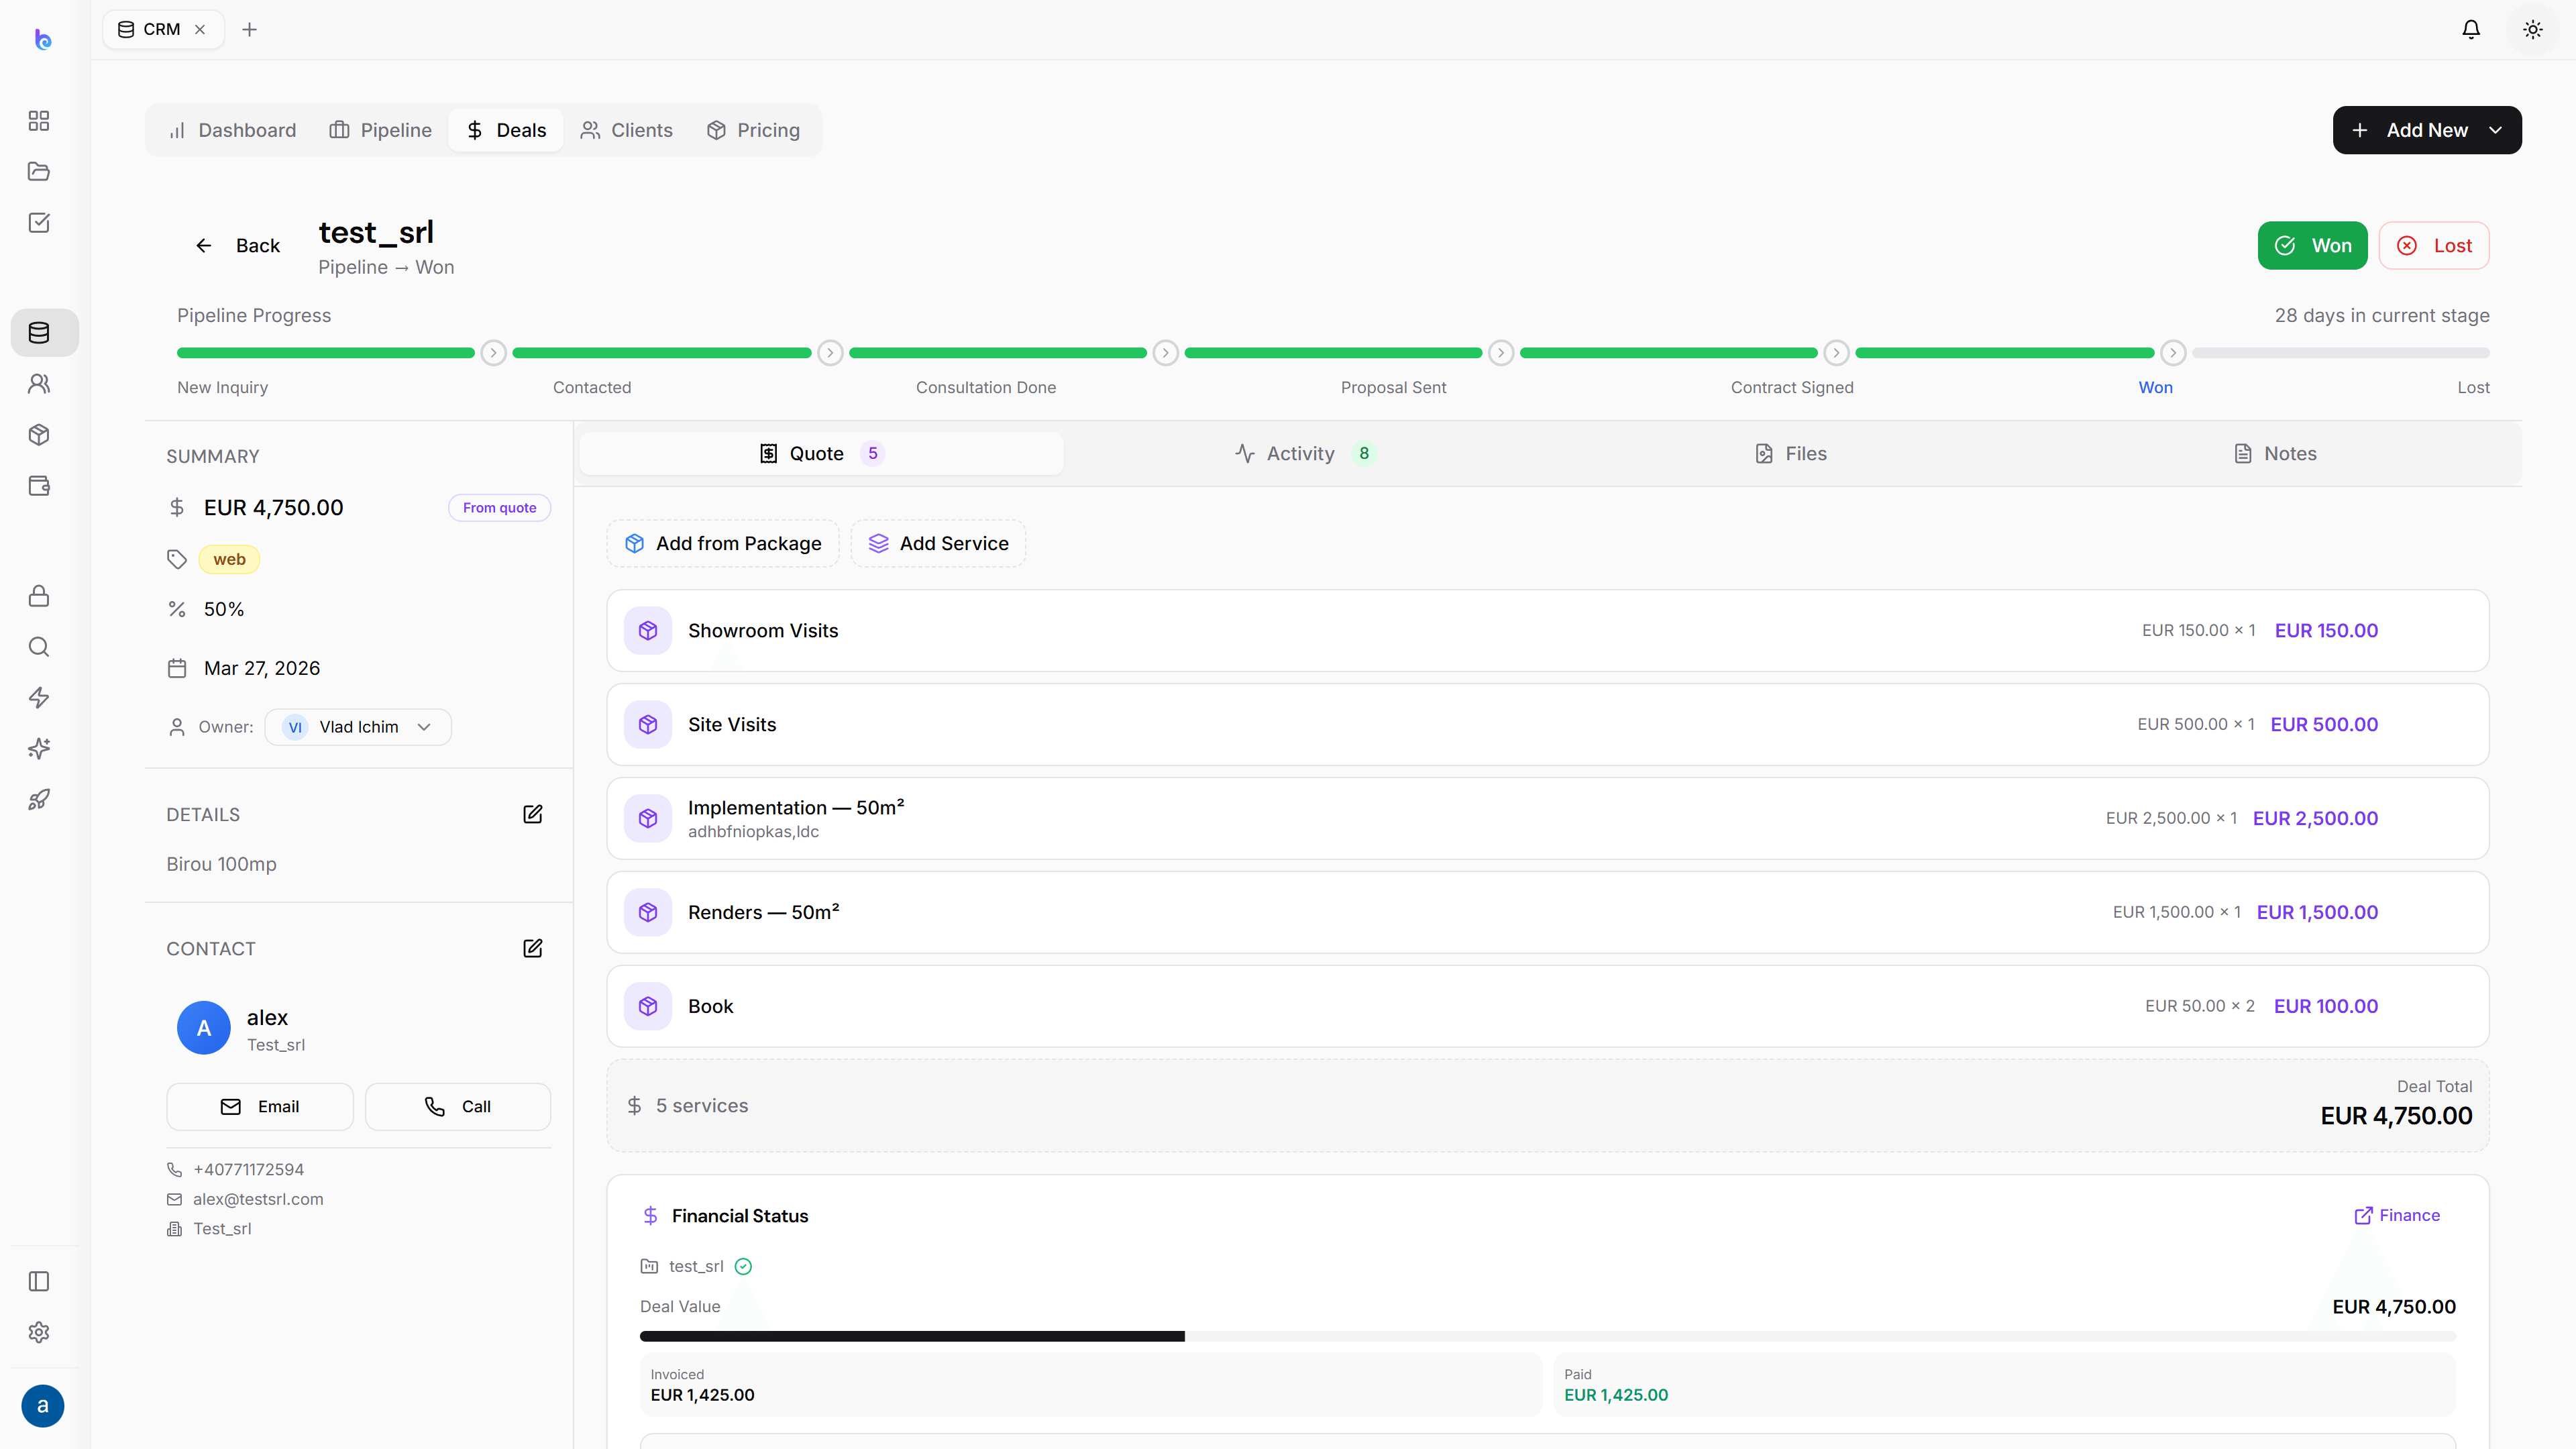Image resolution: width=2576 pixels, height=1449 pixels.
Task: Open the grid apps icon in sidebar
Action: coord(39,121)
